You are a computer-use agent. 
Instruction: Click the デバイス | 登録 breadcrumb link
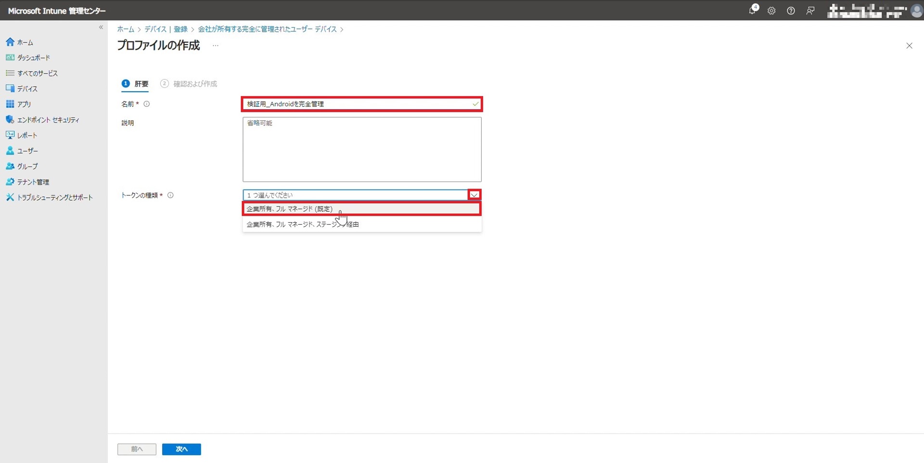tap(166, 29)
